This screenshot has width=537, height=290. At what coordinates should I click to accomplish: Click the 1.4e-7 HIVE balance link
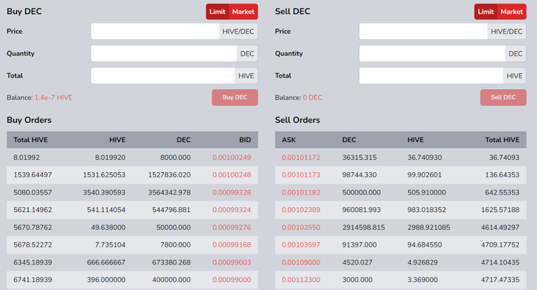click(54, 97)
